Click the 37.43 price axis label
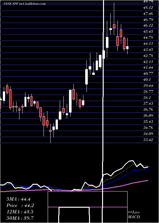 148,104
